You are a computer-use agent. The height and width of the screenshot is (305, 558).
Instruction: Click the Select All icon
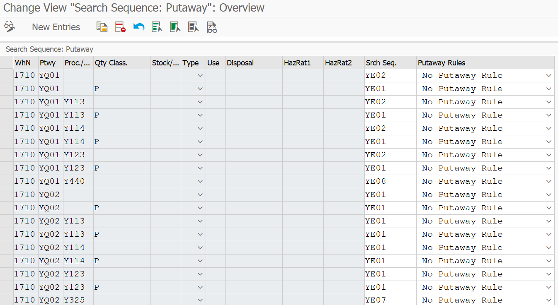[157, 27]
